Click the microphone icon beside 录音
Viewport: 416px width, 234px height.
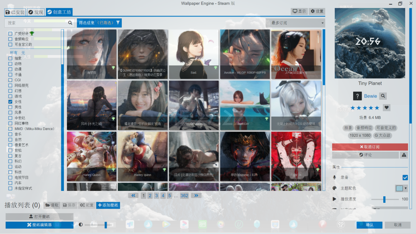334,177
